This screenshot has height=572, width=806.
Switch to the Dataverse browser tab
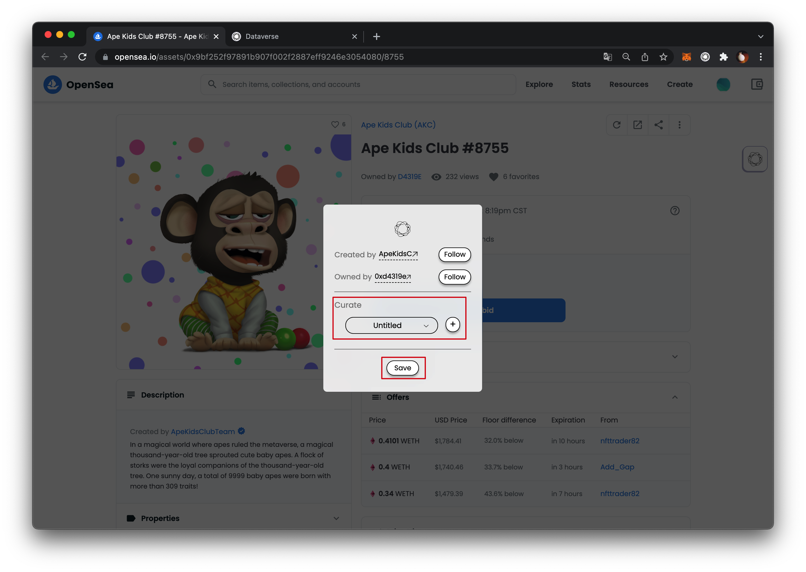coord(294,37)
